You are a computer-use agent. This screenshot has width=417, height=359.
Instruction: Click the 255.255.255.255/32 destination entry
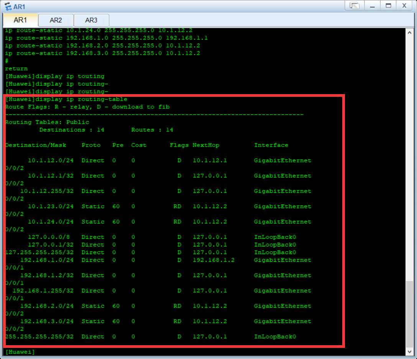39,337
